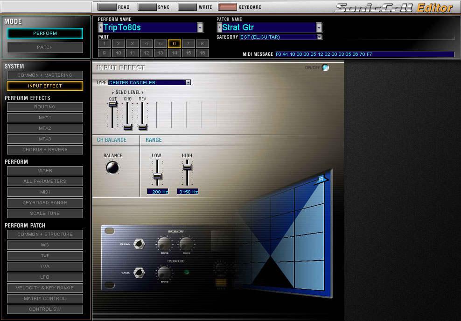Screen dimensions: 461x321
Task: Click the READ button
Action: tap(107, 7)
